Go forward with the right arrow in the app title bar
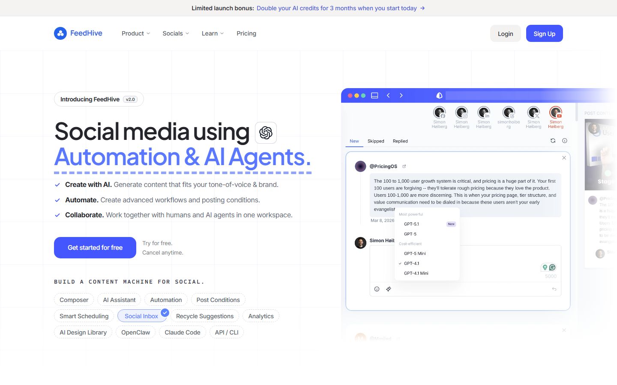 [401, 95]
